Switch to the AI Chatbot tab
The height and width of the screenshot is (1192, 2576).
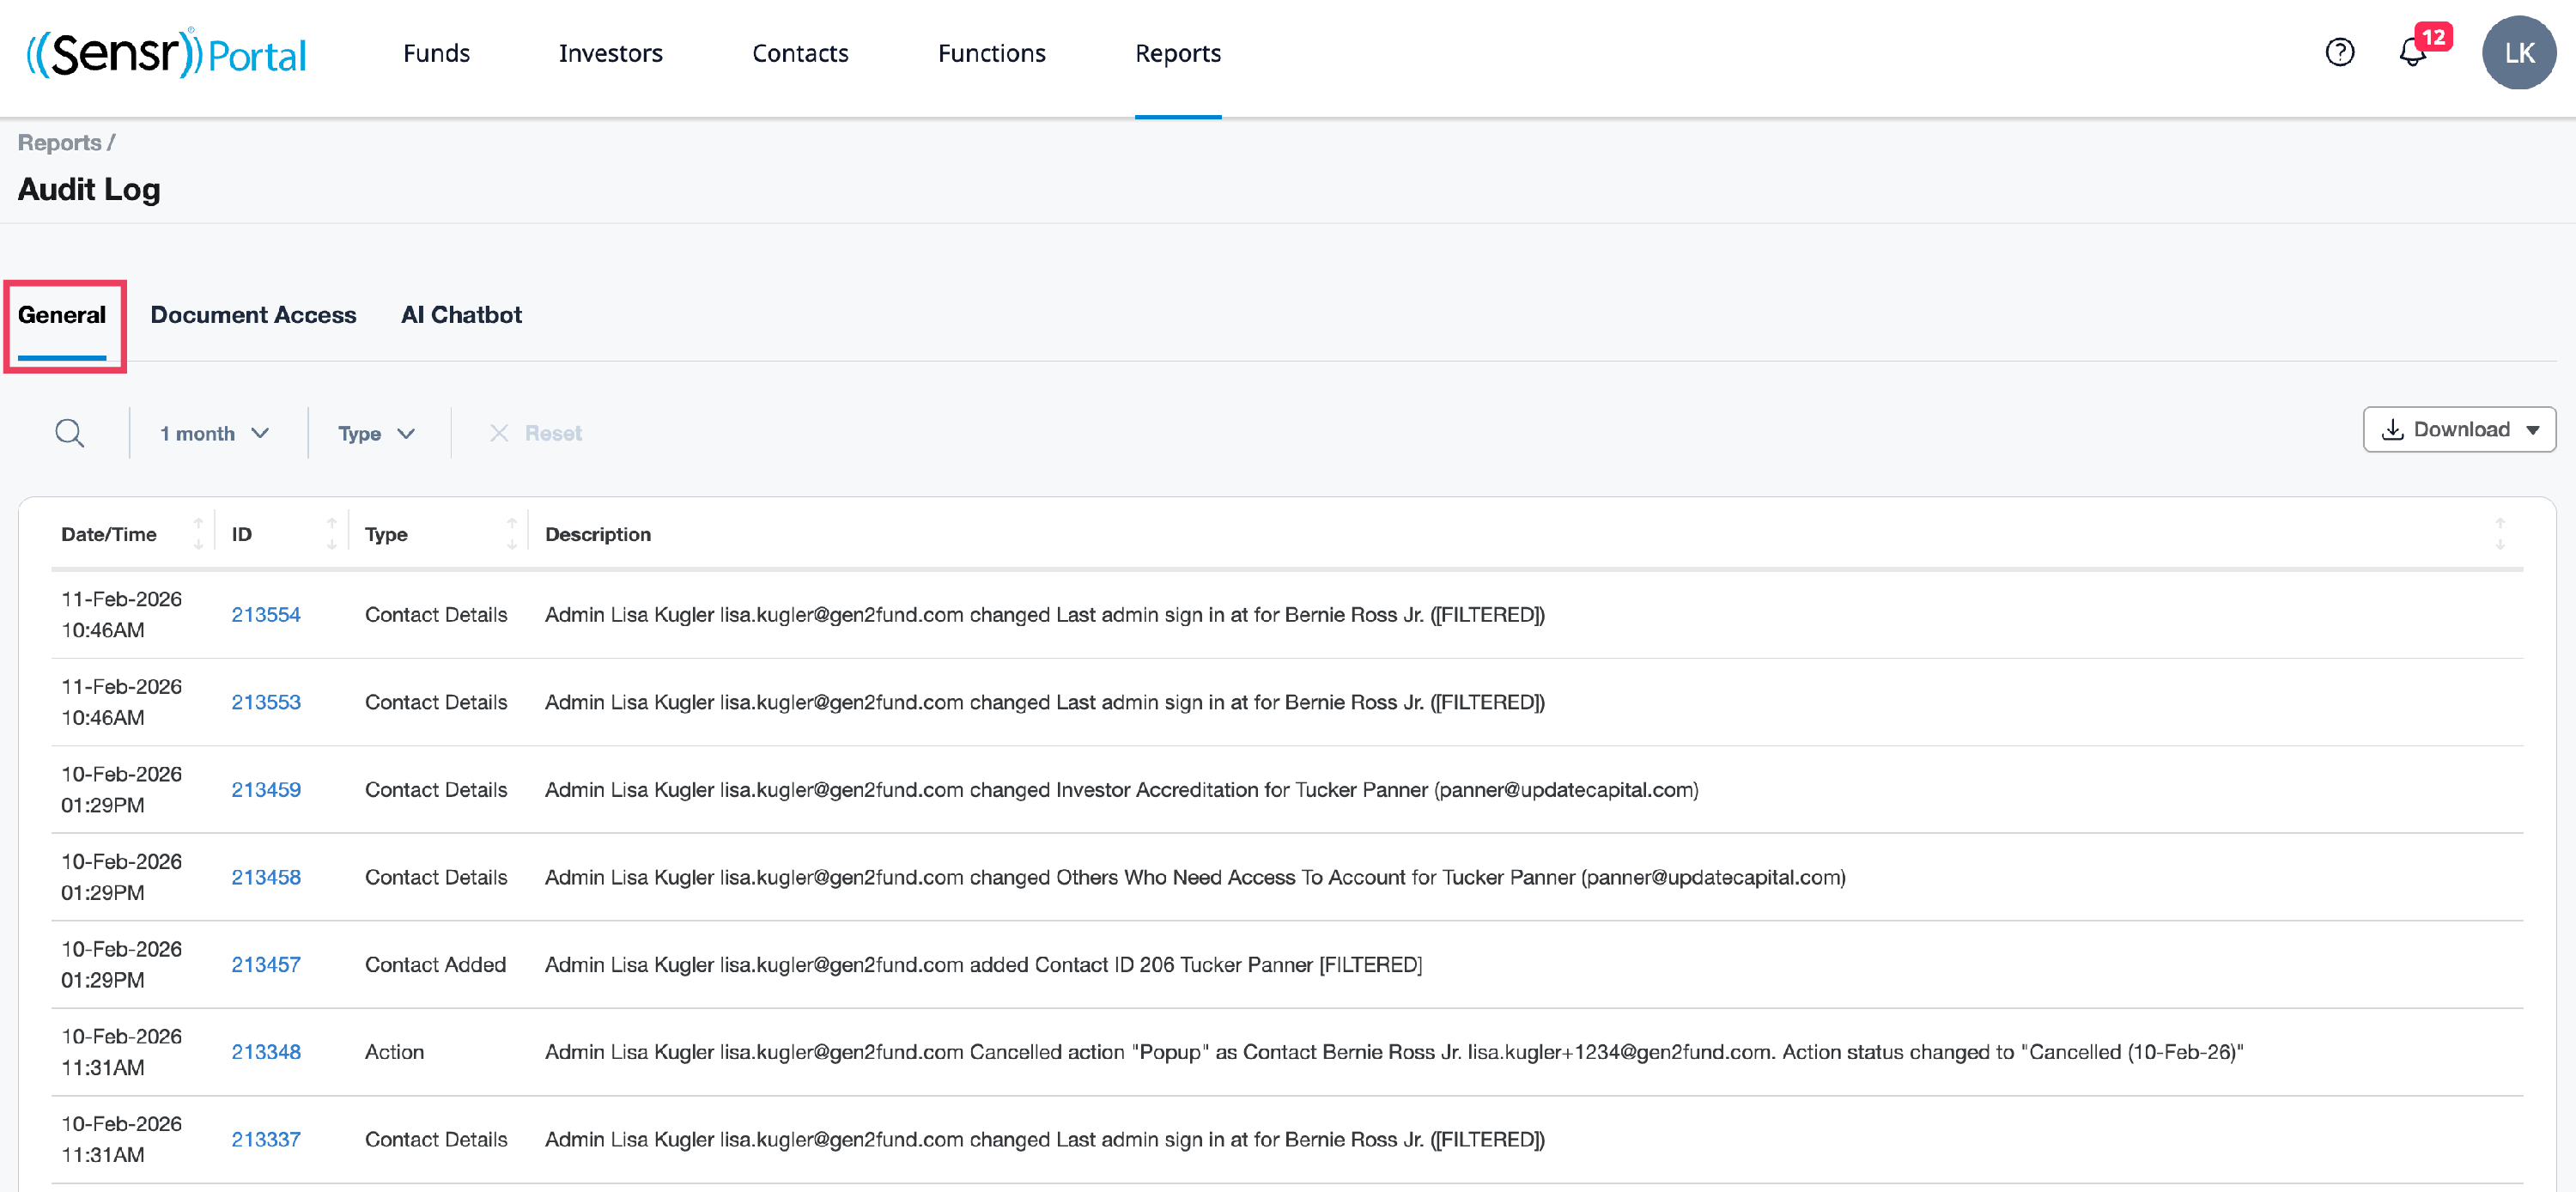461,315
